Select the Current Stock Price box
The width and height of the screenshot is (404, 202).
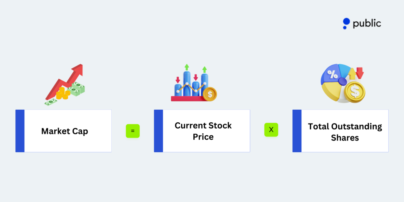[x=206, y=131]
